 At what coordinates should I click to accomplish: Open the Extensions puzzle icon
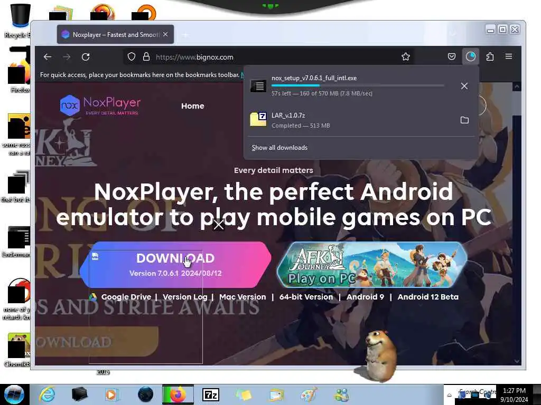point(490,56)
